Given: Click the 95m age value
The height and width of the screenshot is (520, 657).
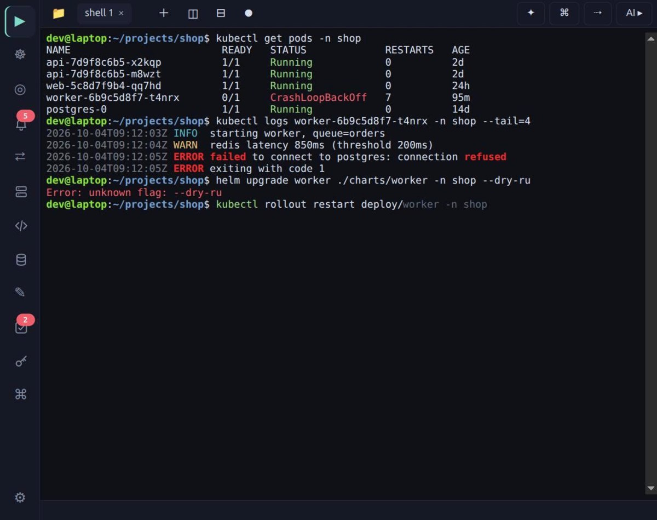Looking at the screenshot, I should (461, 98).
